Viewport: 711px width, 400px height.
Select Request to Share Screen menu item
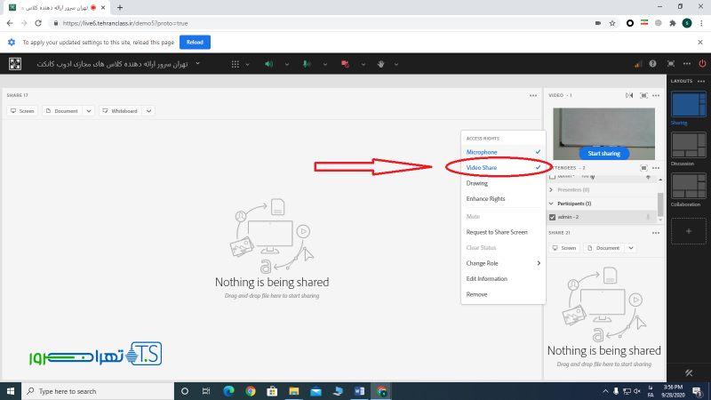pos(497,232)
